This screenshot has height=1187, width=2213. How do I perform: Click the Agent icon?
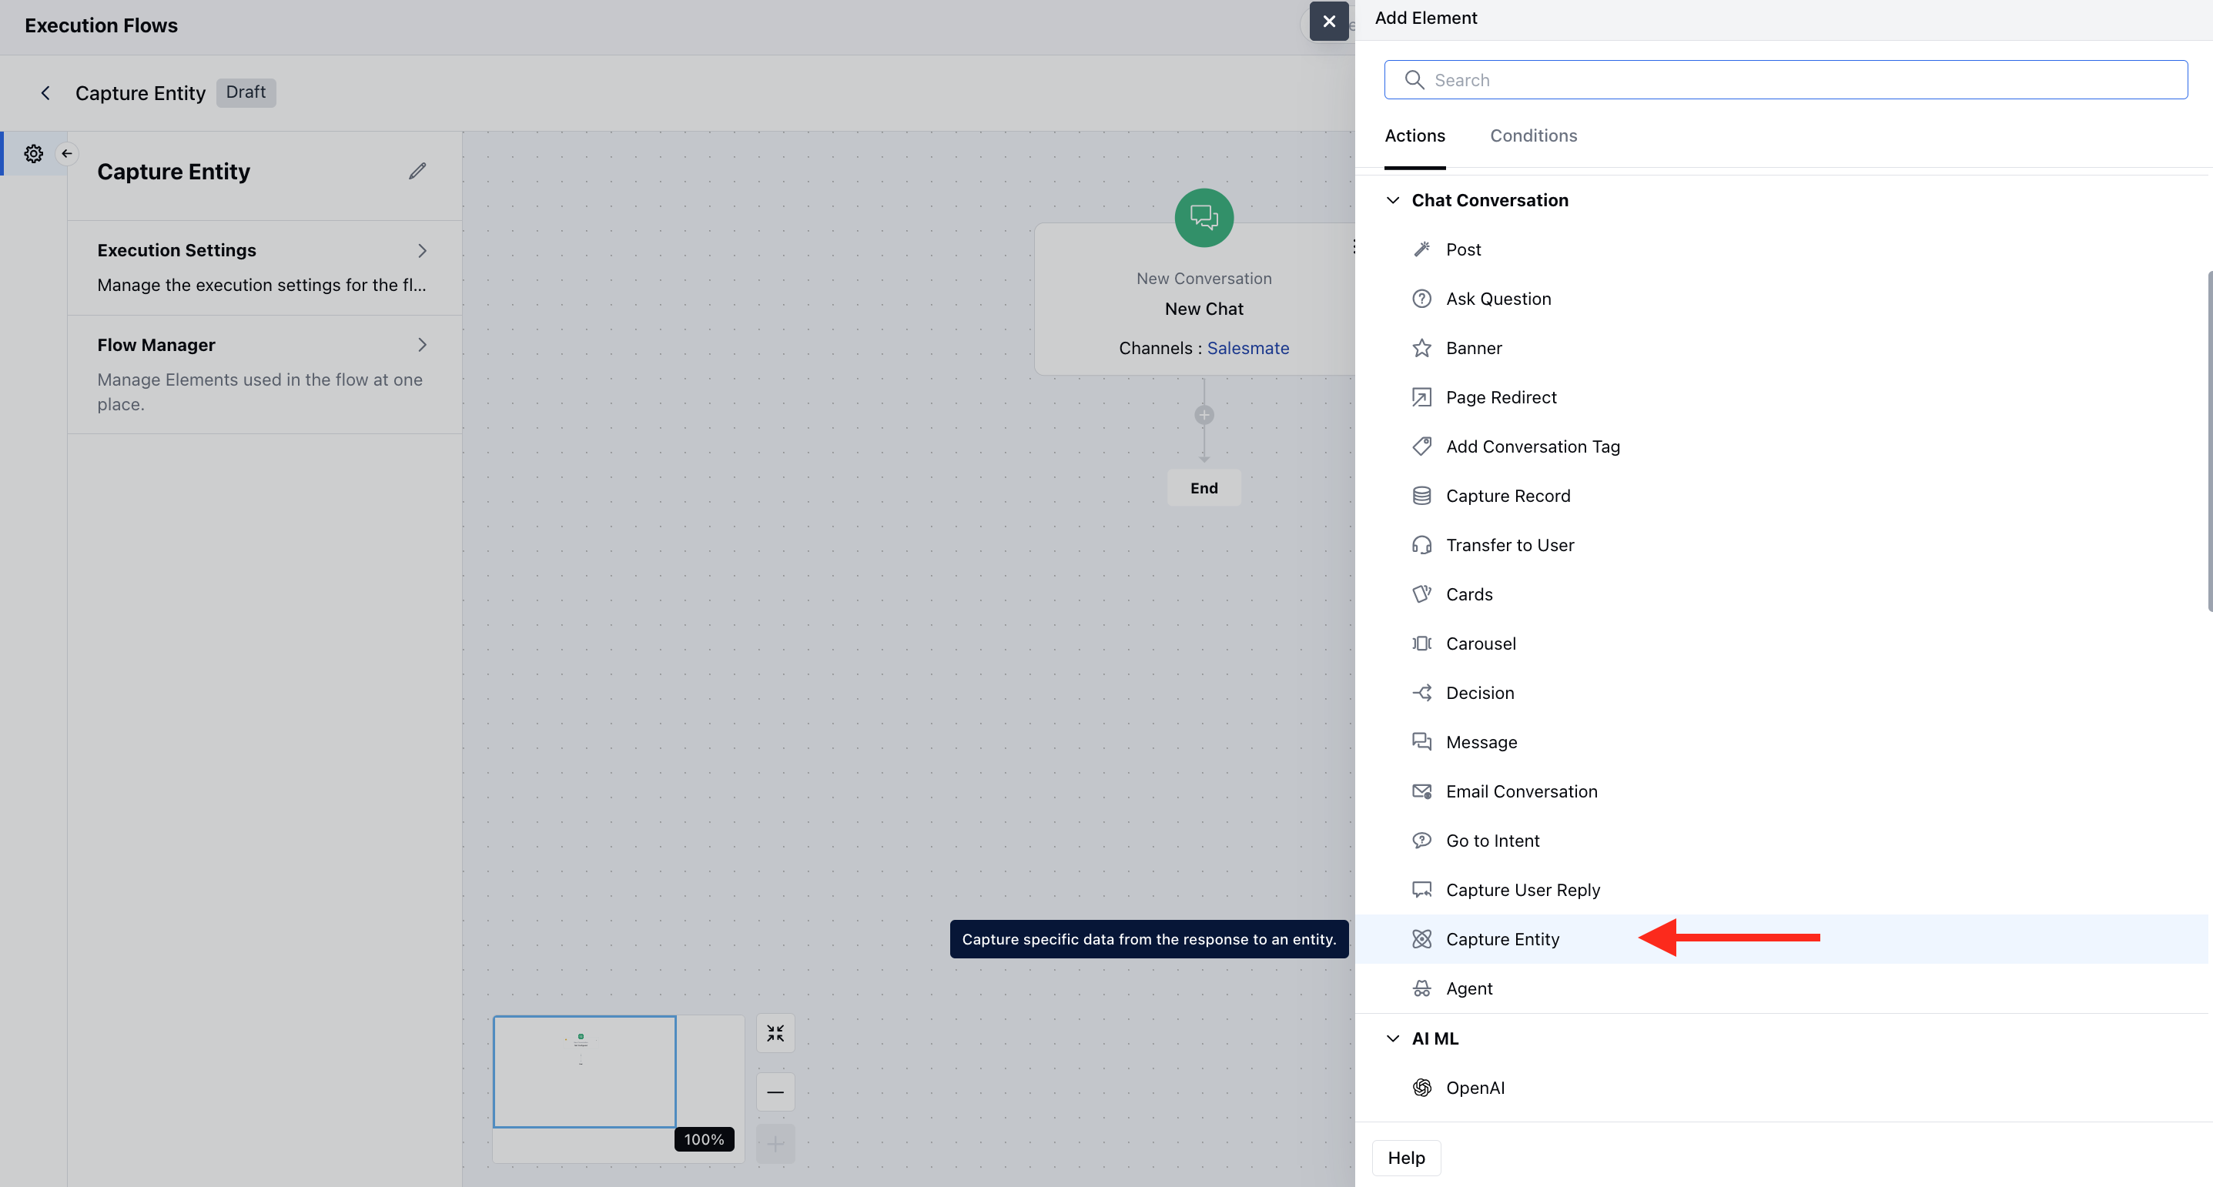tap(1421, 988)
